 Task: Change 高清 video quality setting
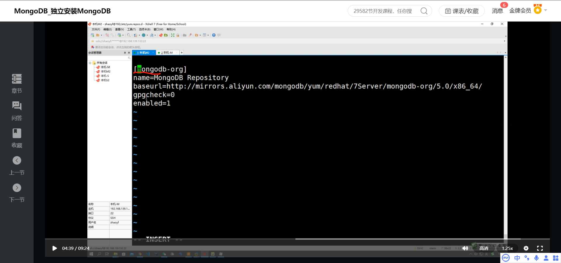click(484, 248)
